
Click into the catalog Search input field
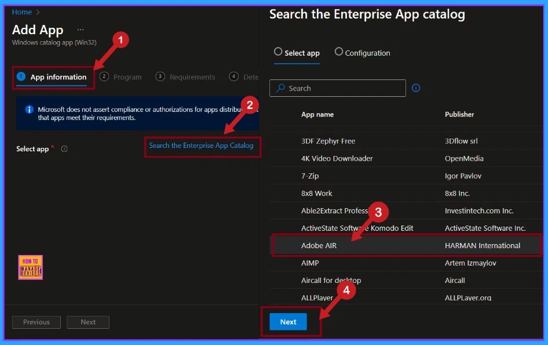click(338, 88)
